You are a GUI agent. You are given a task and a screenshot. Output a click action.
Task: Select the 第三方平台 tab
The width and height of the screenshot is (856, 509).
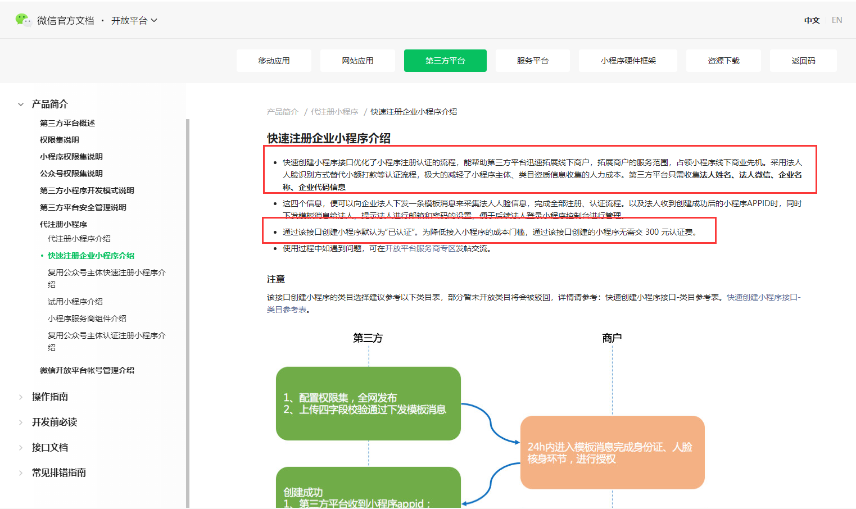[445, 61]
